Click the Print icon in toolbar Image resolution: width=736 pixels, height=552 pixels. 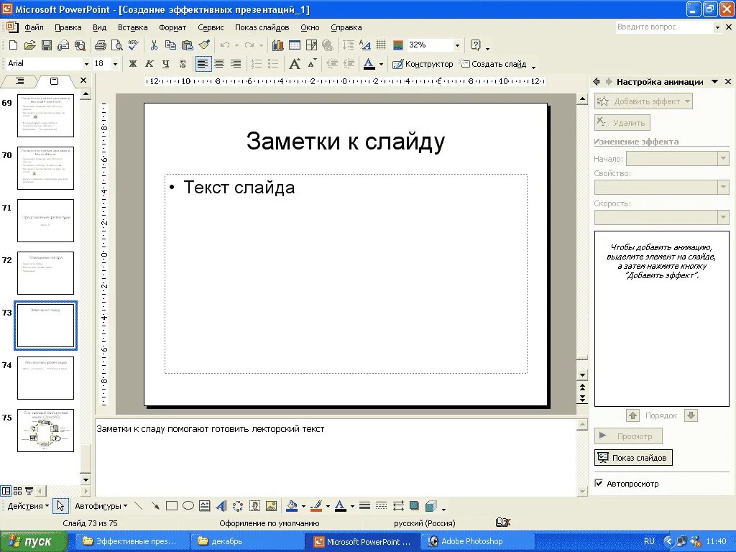100,45
